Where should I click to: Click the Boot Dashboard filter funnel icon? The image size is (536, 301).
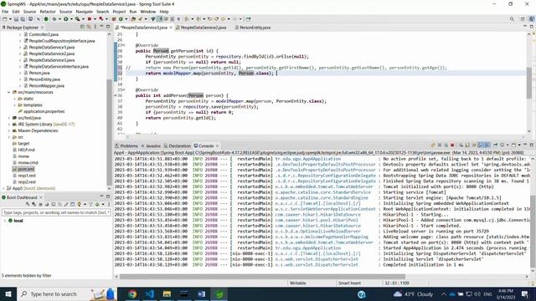click(90, 204)
